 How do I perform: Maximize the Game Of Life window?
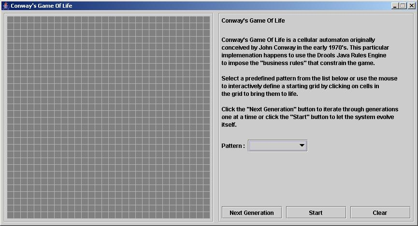point(403,6)
